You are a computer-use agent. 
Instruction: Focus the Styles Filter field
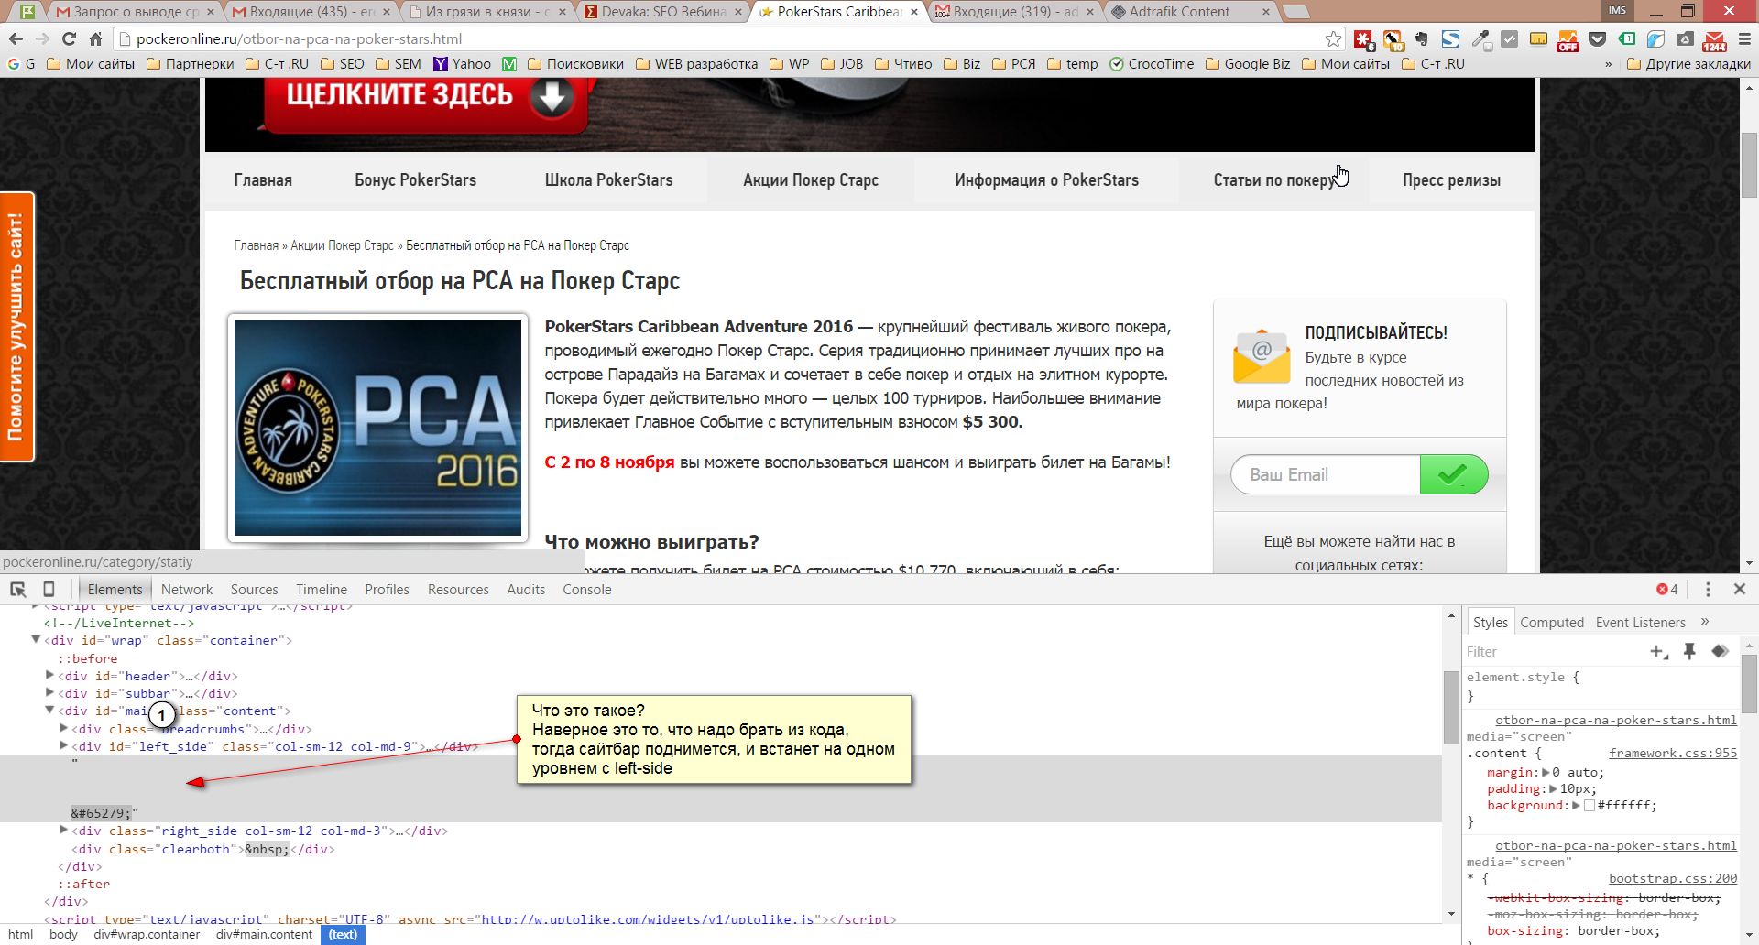click(x=1553, y=651)
